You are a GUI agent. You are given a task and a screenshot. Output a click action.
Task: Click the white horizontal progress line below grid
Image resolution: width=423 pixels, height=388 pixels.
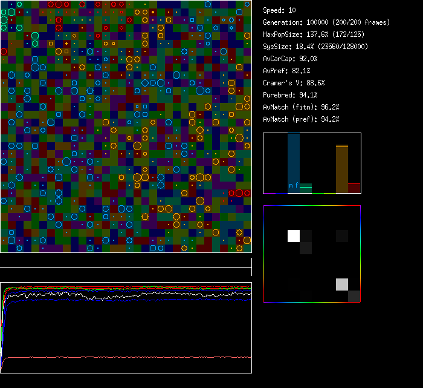(126, 267)
